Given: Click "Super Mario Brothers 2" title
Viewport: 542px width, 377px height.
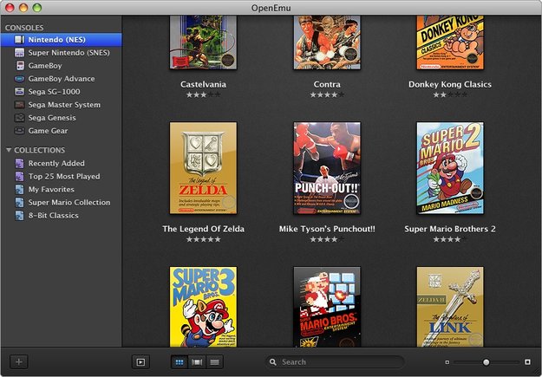Looking at the screenshot, I should (x=450, y=229).
